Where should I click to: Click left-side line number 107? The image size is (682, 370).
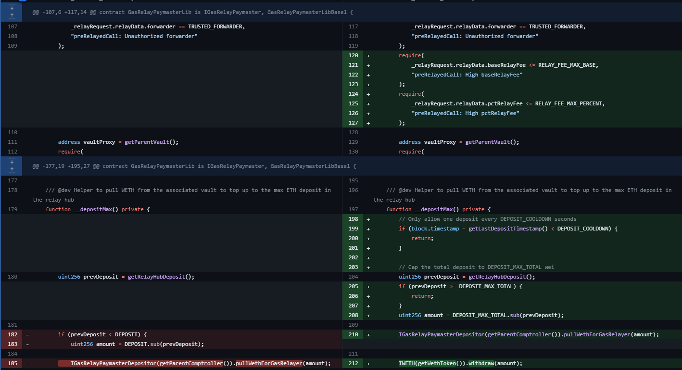click(x=12, y=26)
